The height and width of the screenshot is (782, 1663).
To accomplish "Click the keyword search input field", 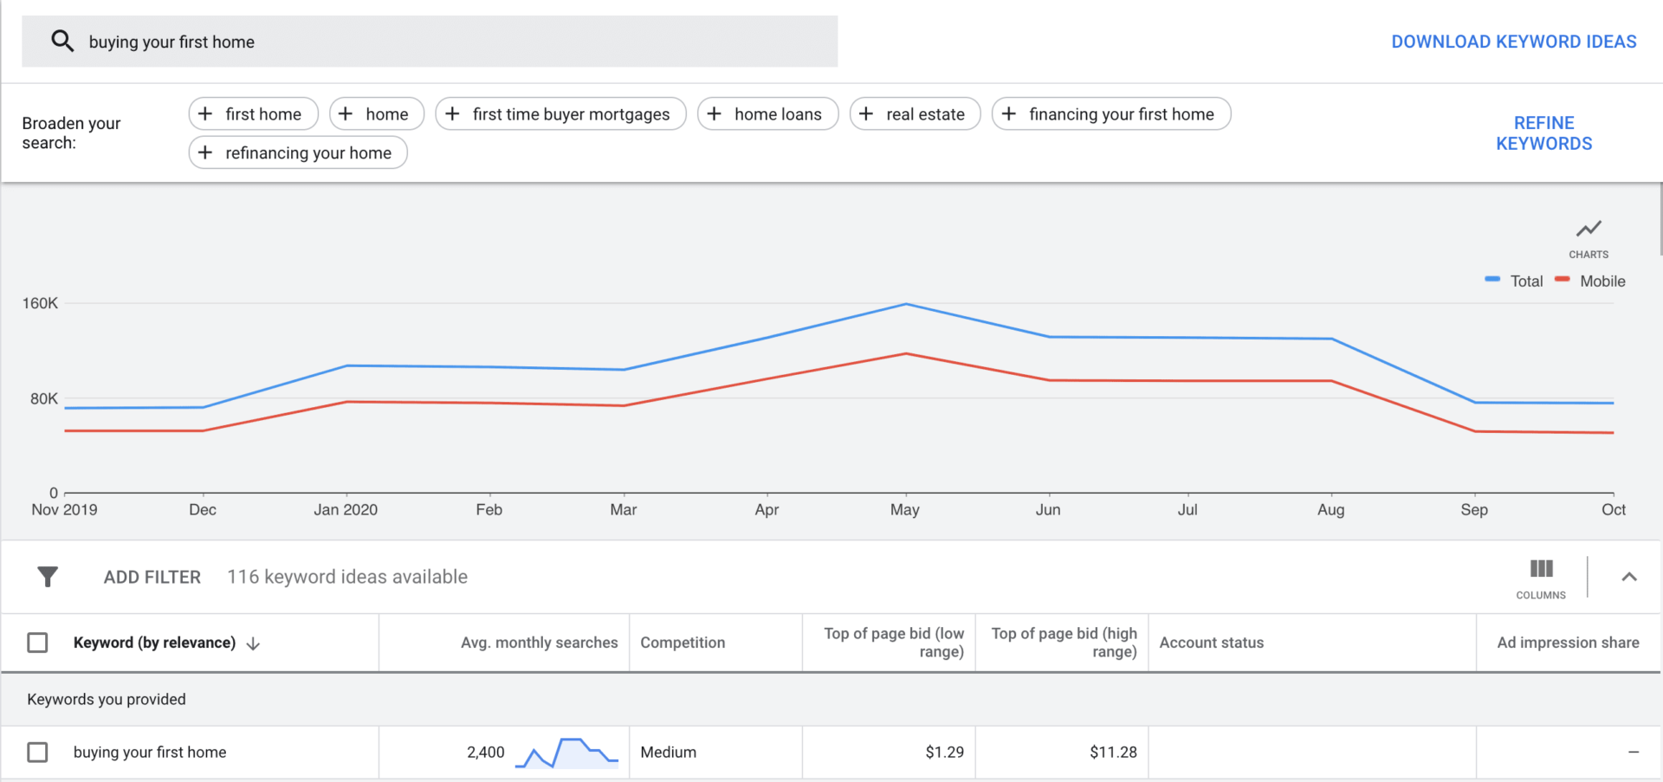I will point(459,42).
